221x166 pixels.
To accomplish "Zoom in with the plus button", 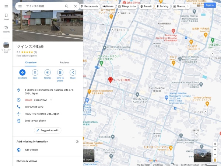I will click(x=215, y=149).
